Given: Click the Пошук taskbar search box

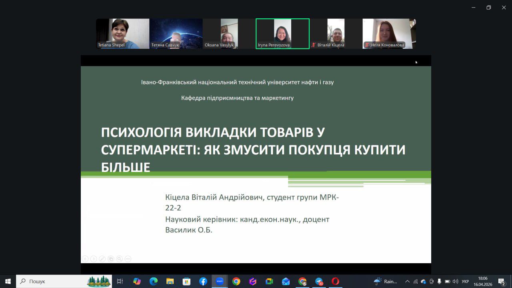Looking at the screenshot, I should [64, 281].
